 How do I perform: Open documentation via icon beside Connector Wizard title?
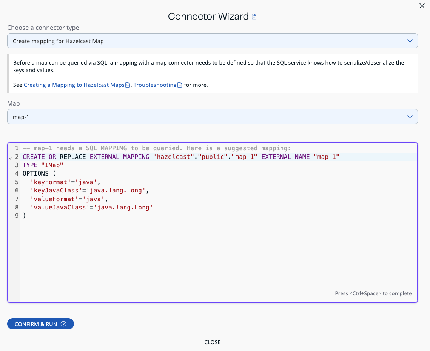tap(254, 17)
